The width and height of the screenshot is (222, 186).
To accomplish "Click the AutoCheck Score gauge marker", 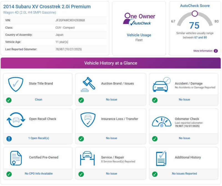I will (x=195, y=14).
